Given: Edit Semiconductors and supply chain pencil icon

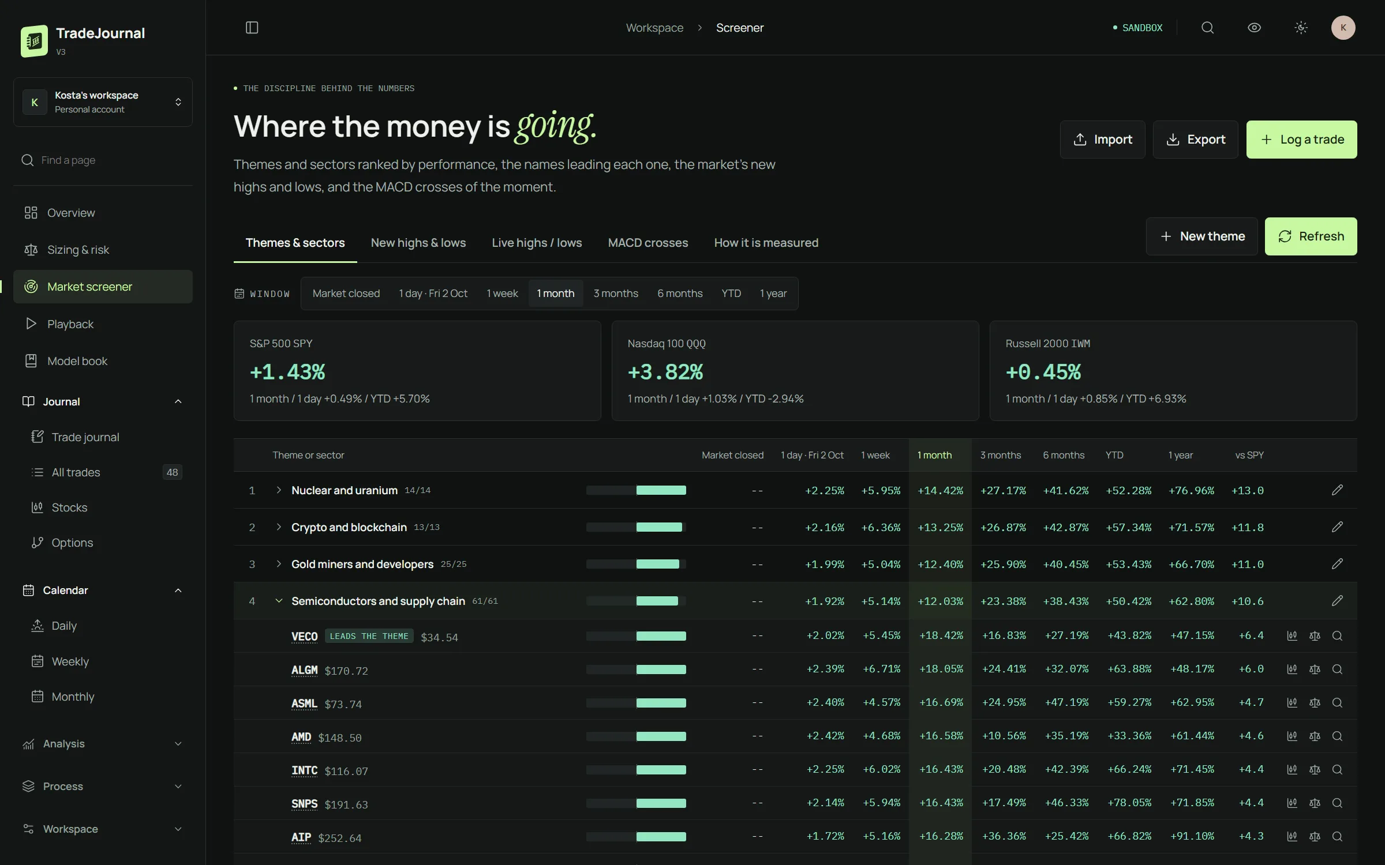Looking at the screenshot, I should (1337, 601).
